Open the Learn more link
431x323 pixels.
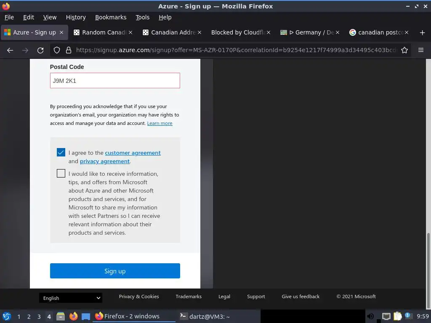coord(160,123)
